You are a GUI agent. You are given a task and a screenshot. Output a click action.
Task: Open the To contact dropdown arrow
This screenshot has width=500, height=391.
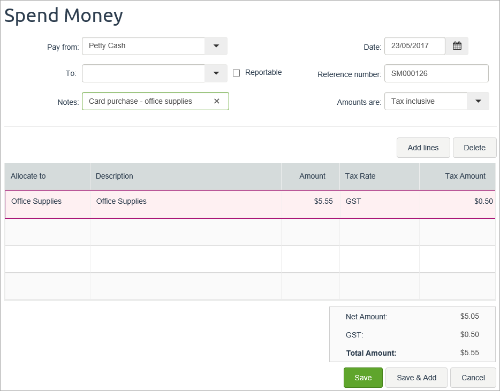[x=216, y=73]
